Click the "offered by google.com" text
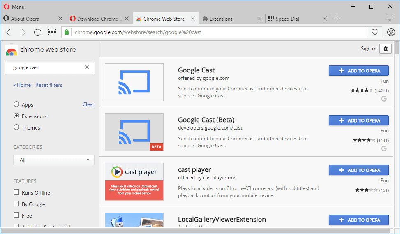This screenshot has height=234, width=400. 203,78
